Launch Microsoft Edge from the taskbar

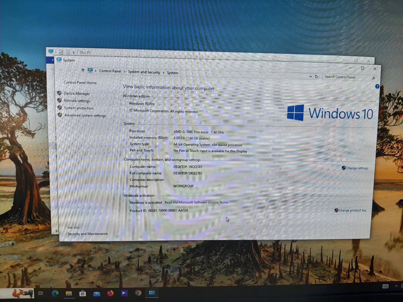pyautogui.click(x=55, y=293)
